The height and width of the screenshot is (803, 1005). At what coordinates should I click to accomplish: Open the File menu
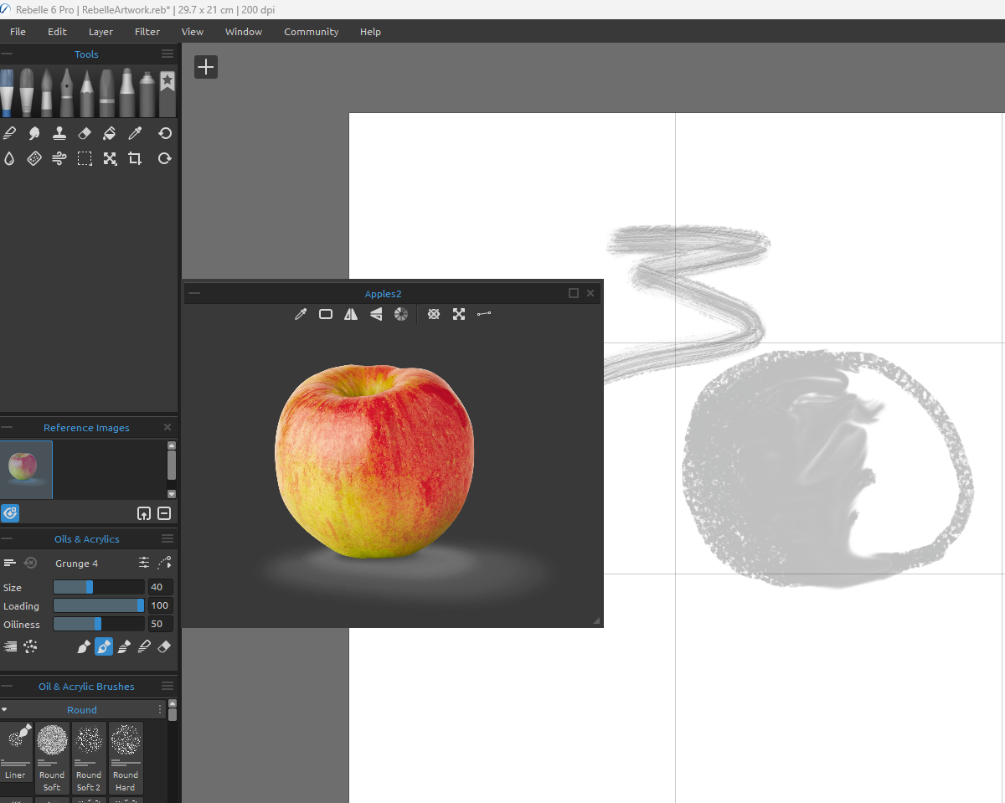click(18, 32)
